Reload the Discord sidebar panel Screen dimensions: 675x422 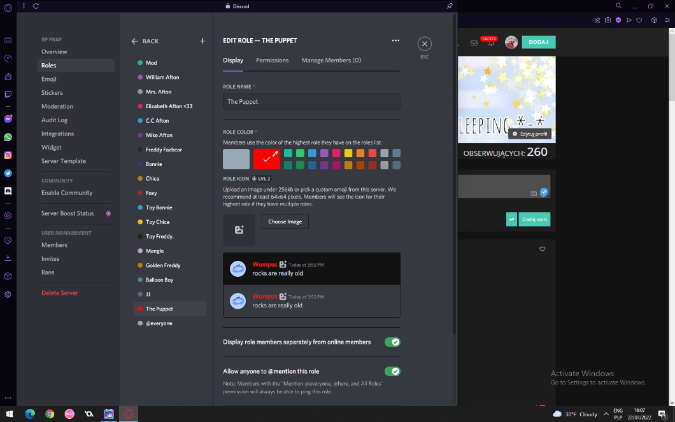coord(36,6)
